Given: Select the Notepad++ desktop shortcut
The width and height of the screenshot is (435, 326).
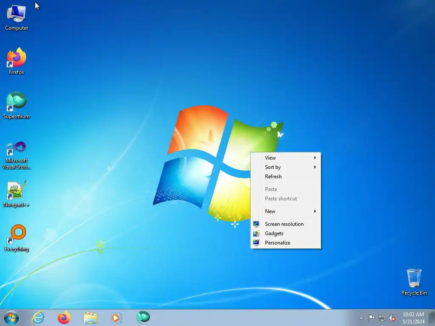Looking at the screenshot, I should (x=17, y=194).
